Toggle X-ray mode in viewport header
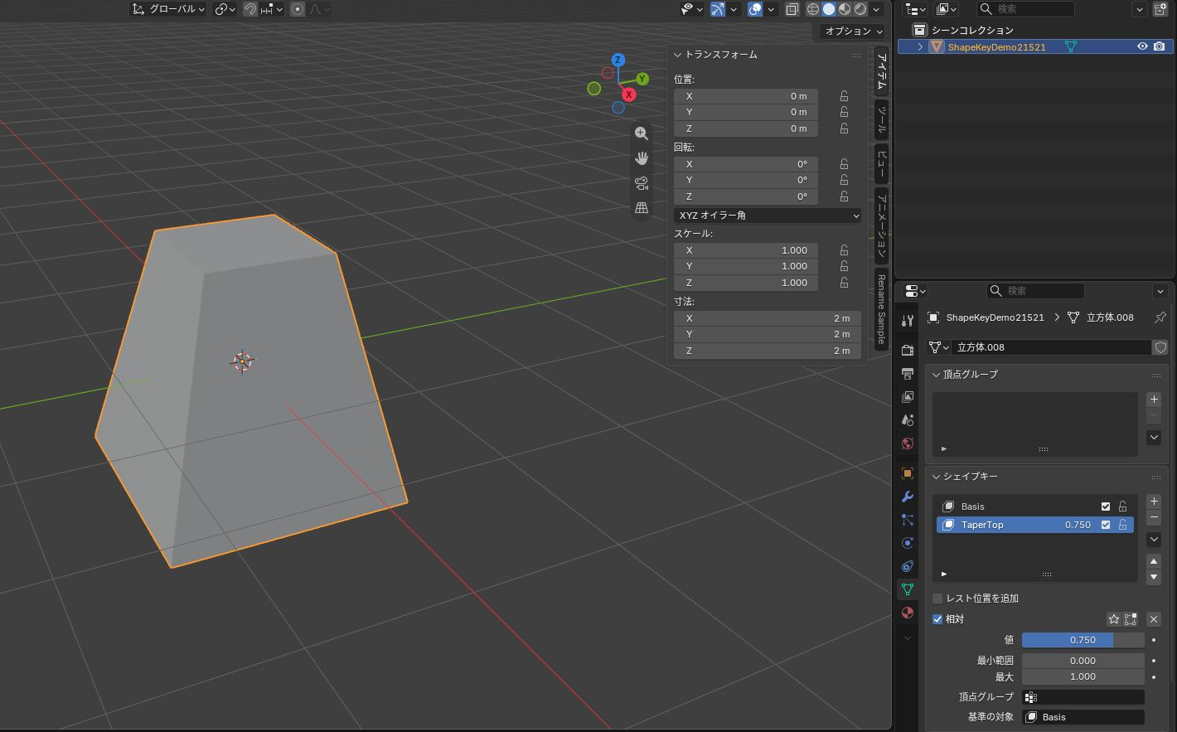Image resolution: width=1177 pixels, height=732 pixels. (x=792, y=9)
